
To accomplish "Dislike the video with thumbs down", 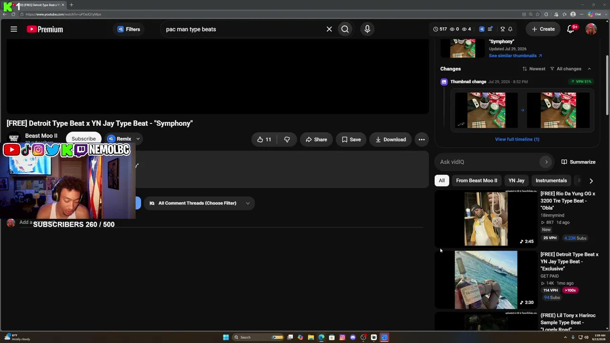I will click(x=287, y=140).
